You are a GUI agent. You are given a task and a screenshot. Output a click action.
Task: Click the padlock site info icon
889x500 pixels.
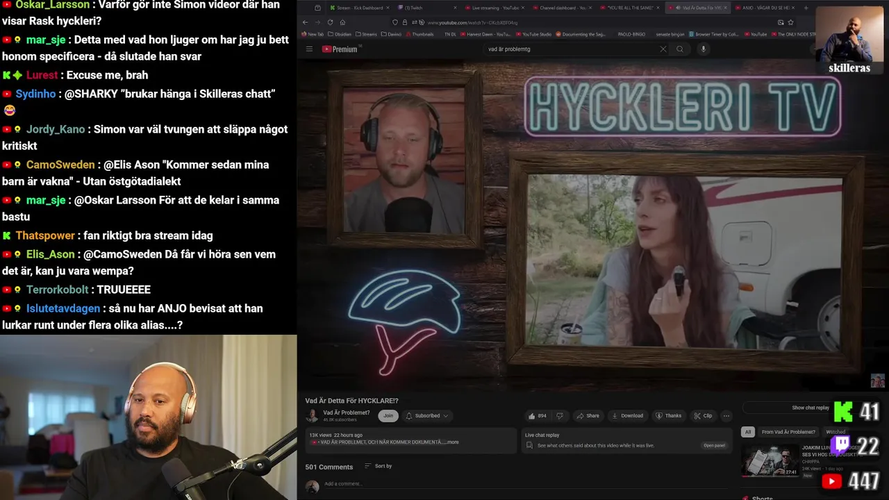pyautogui.click(x=405, y=22)
